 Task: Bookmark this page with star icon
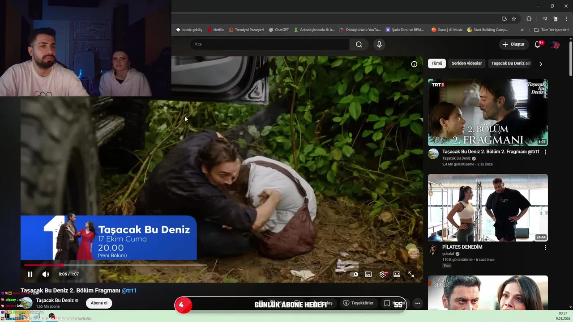[514, 19]
